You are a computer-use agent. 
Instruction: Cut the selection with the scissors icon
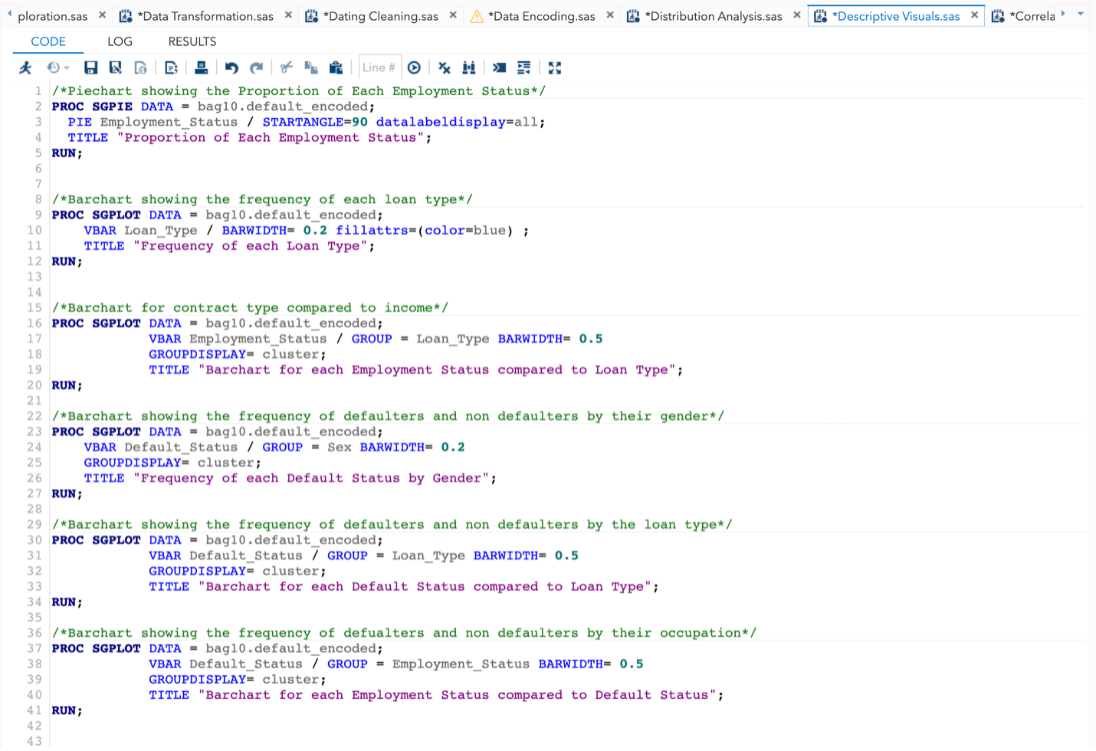tap(286, 67)
